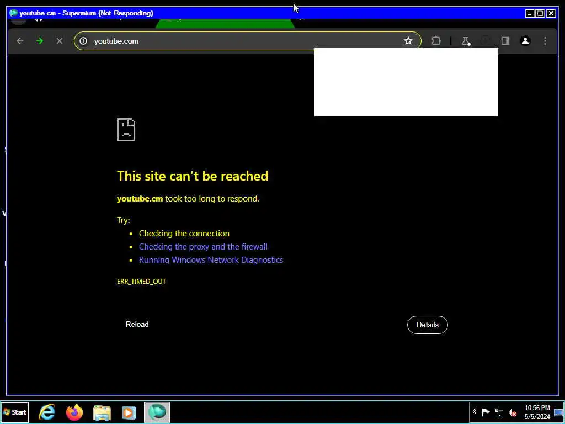This screenshot has width=565, height=424.
Task: Click the bold youtube.cm hostname text
Action: [x=140, y=199]
